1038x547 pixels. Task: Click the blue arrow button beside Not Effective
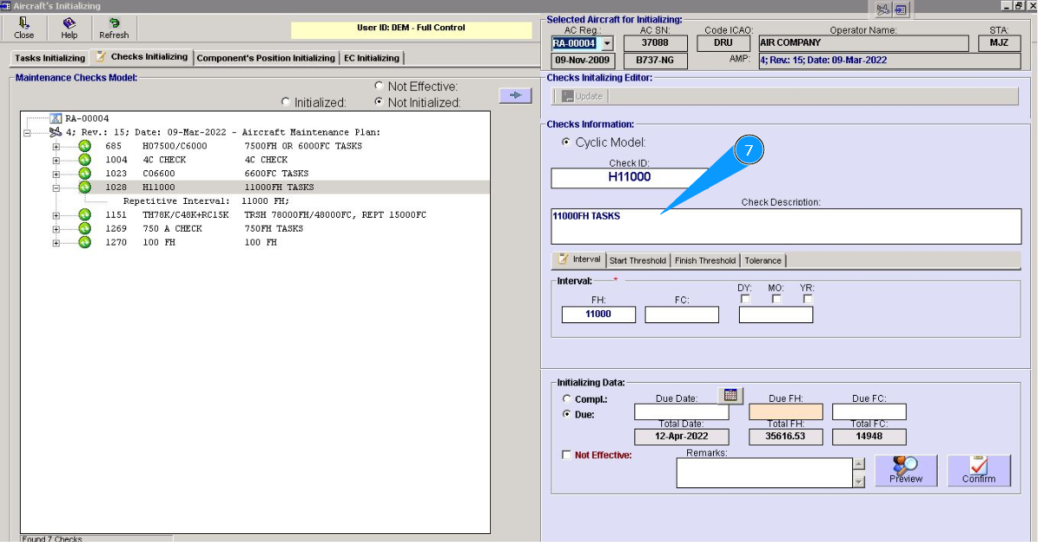coord(515,95)
